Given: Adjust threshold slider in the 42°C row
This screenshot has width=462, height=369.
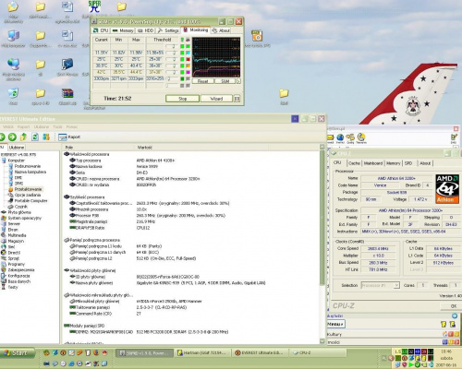Looking at the screenshot, I should (172, 72).
